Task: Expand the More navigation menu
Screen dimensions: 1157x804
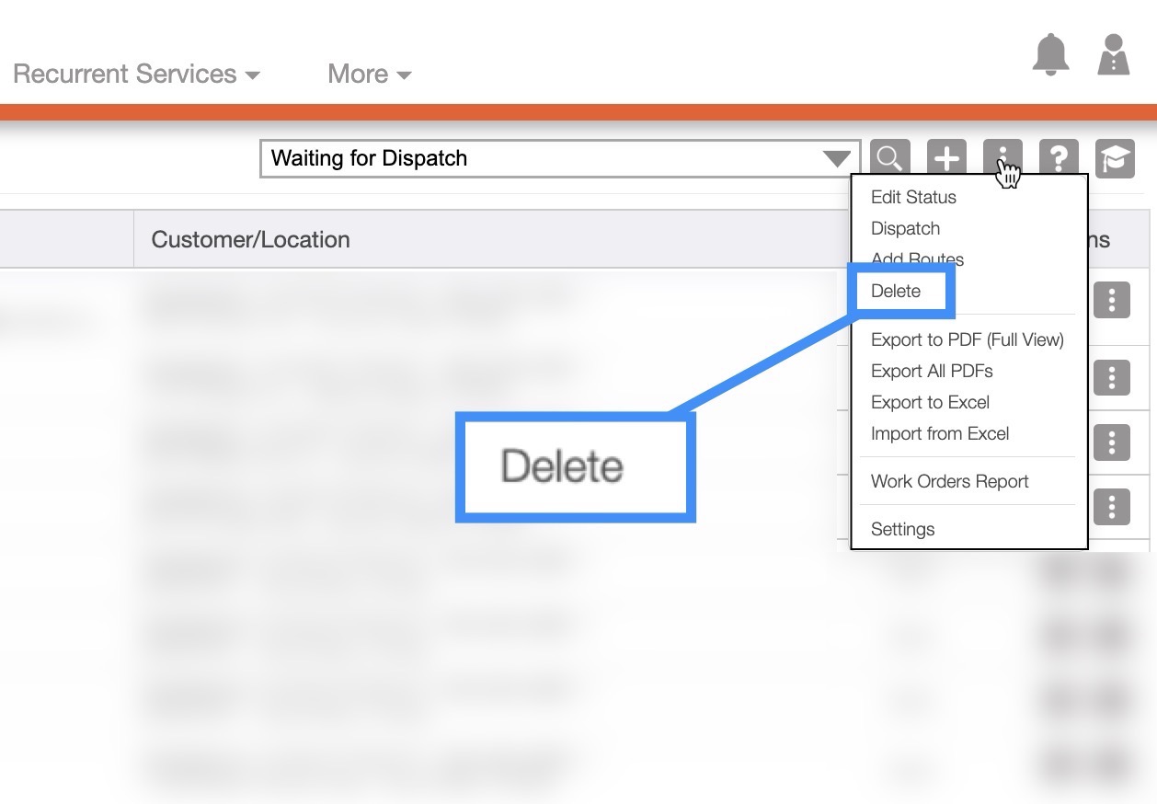Action: pyautogui.click(x=369, y=74)
